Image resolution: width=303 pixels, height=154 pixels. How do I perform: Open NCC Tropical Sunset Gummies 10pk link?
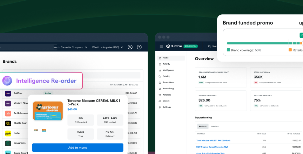pos(212,147)
